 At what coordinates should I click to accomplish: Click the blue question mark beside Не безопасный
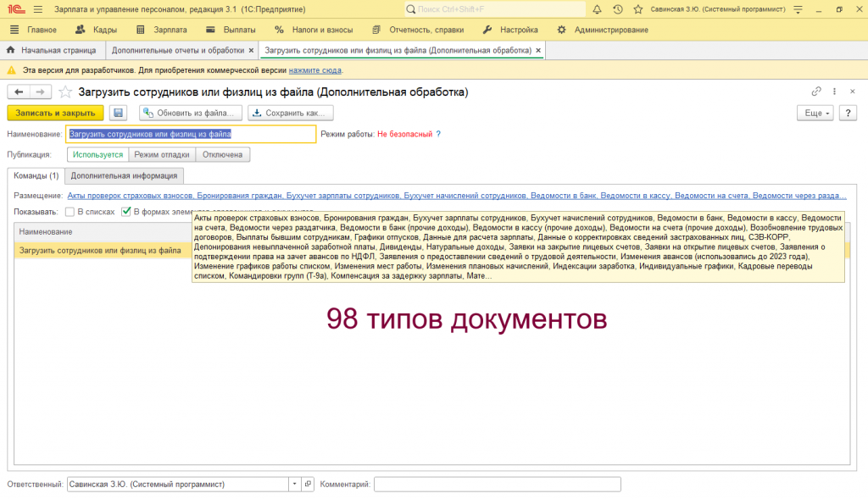438,134
